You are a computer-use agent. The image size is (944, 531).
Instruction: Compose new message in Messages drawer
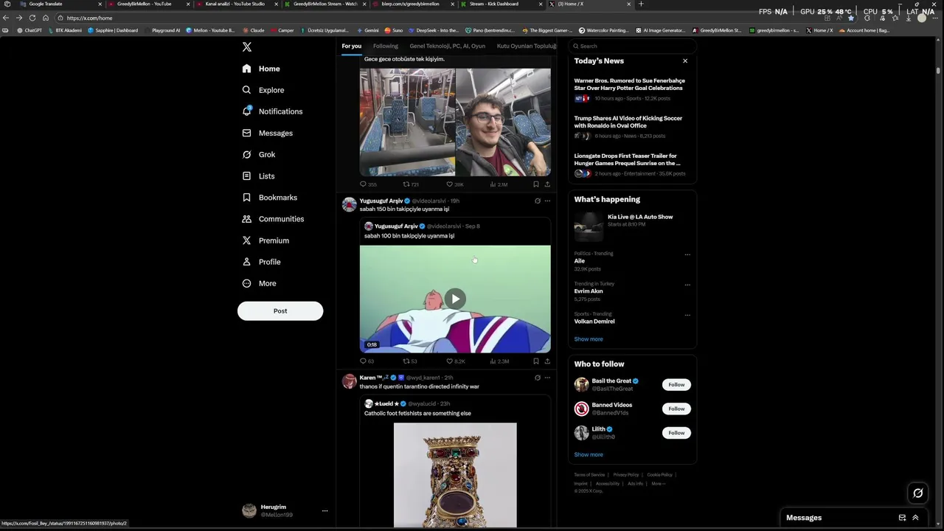[902, 518]
